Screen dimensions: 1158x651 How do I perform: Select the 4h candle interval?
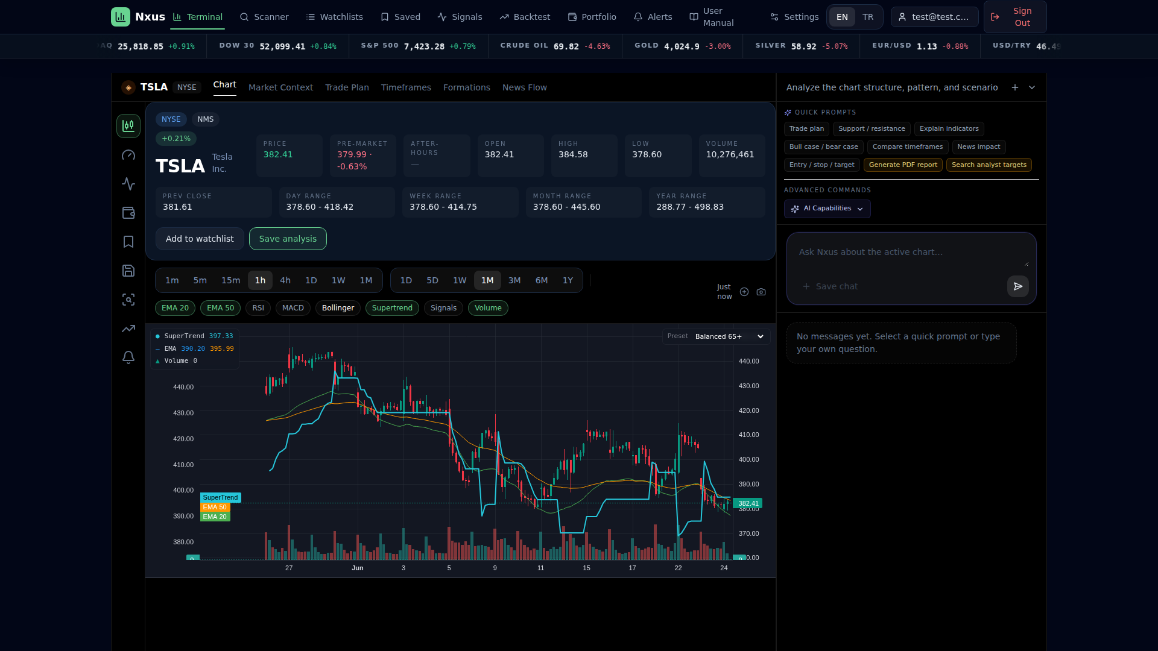(285, 280)
